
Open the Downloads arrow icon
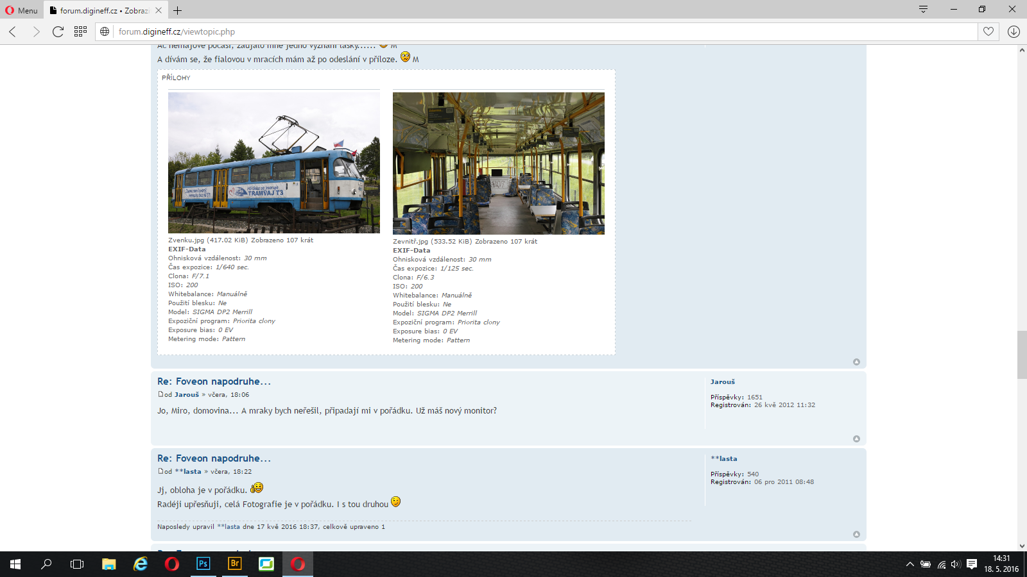click(1014, 31)
